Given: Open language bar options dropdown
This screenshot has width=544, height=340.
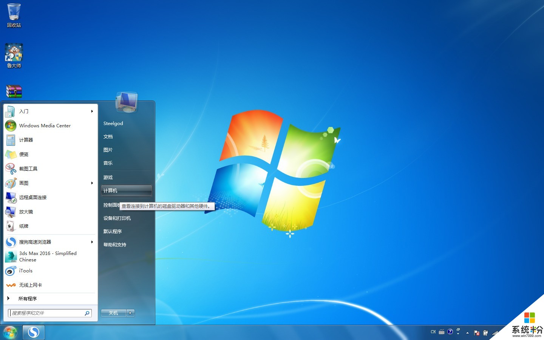Looking at the screenshot, I should click(458, 334).
